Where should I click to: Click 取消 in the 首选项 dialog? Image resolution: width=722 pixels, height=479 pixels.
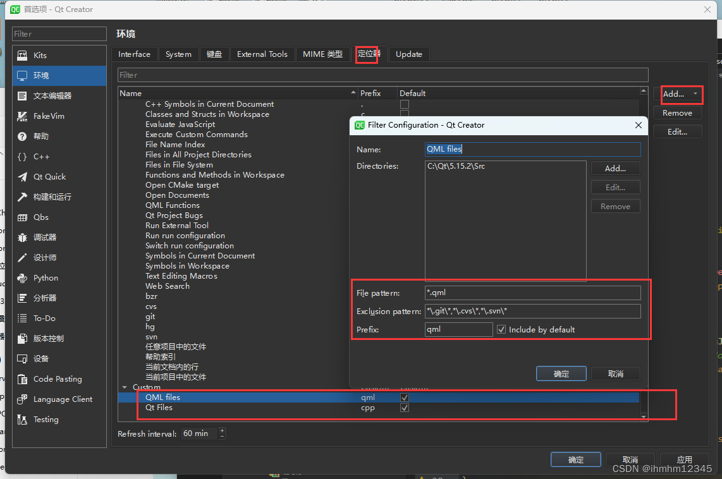(630, 459)
